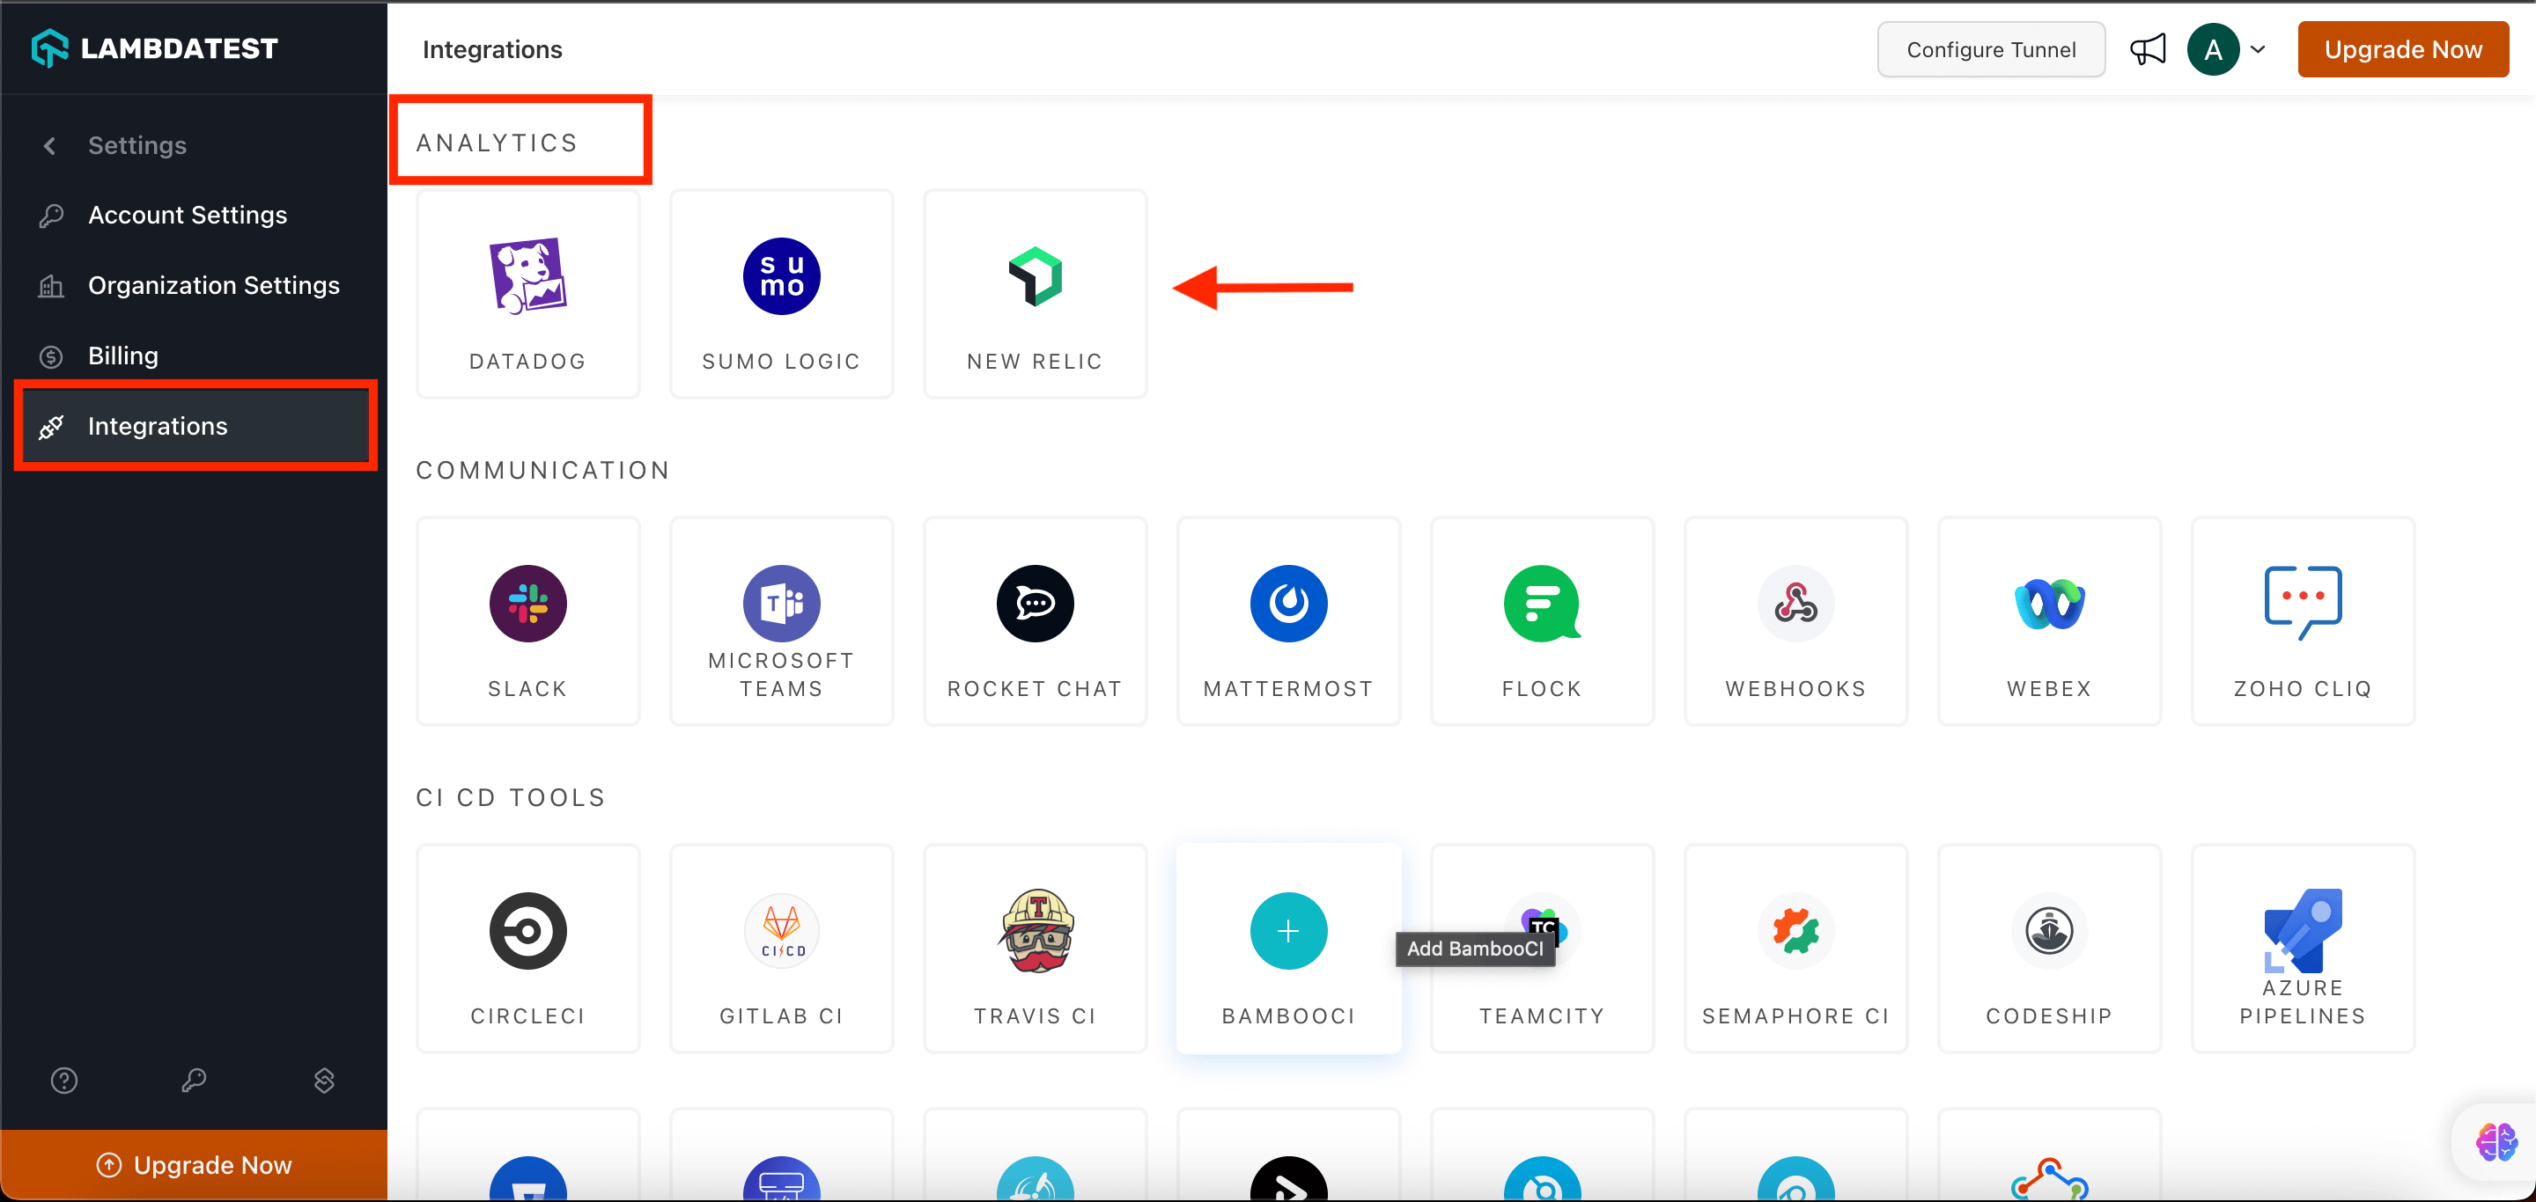Go to Billing in sidebar
The image size is (2536, 1202).
point(123,355)
